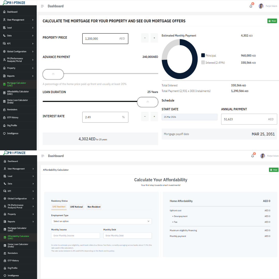The image size is (279, 279).
Task: Decrease interest rate with the minus button
Action: click(x=145, y=117)
